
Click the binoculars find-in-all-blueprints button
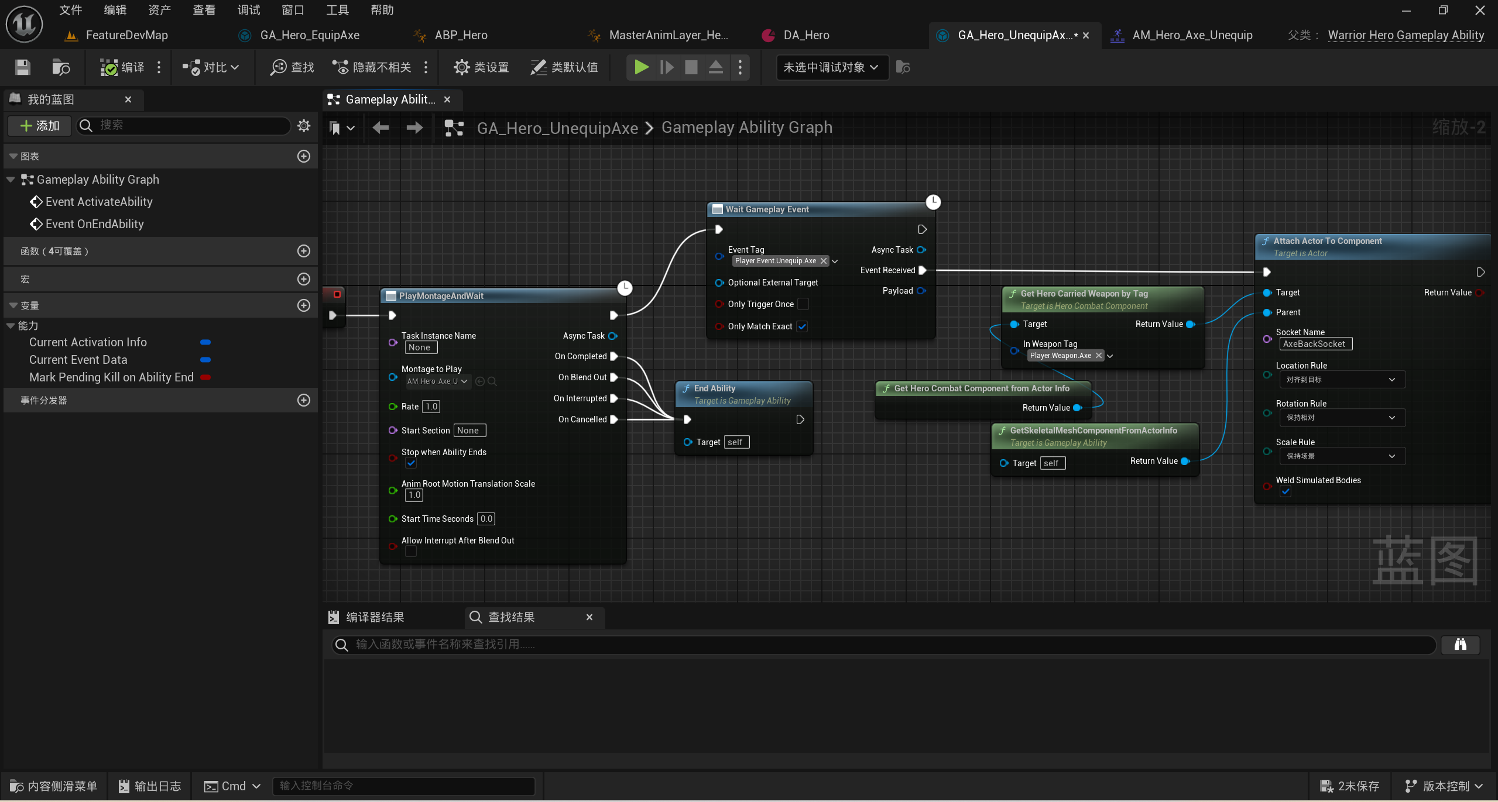[1461, 645]
